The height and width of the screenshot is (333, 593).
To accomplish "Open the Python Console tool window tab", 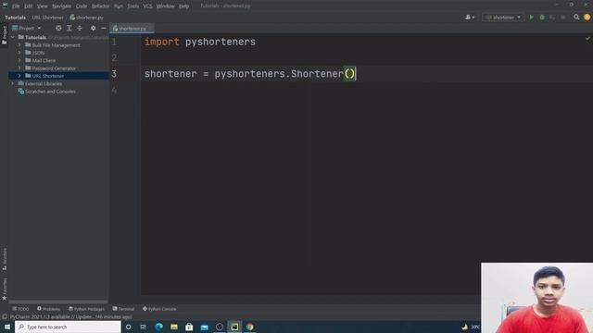I will tap(159, 309).
